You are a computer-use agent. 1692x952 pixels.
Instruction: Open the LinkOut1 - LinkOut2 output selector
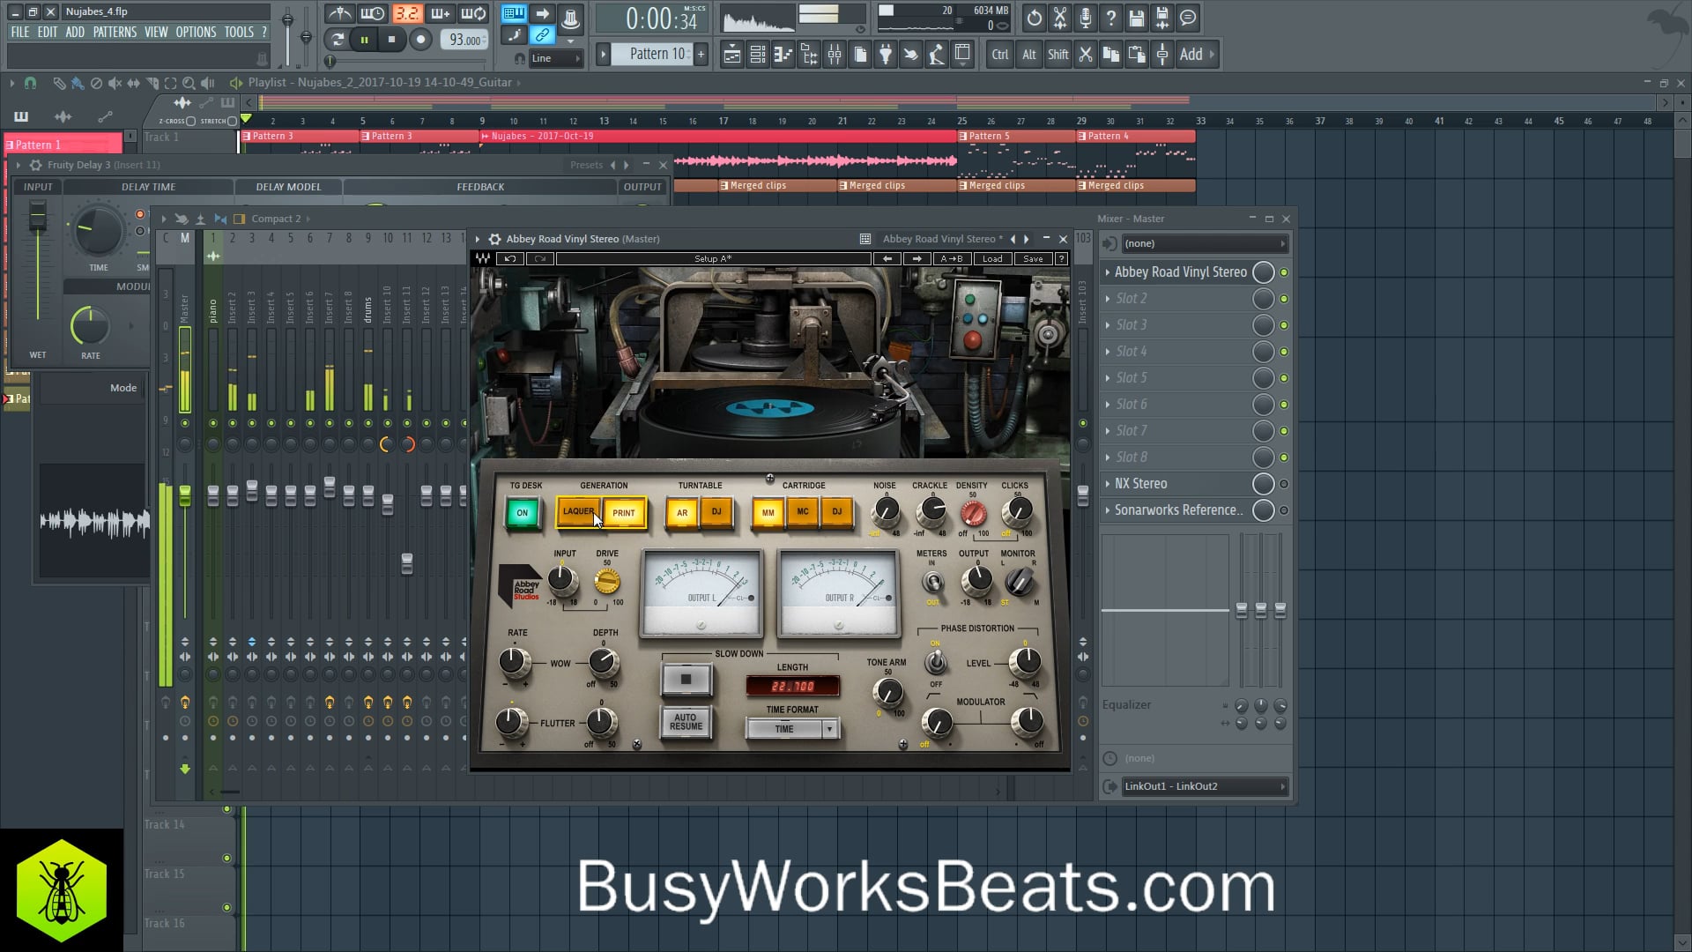1204,786
